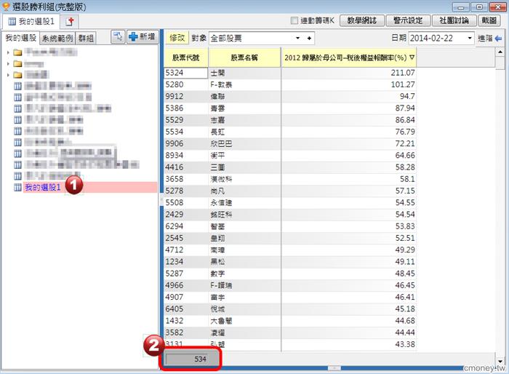Viewport: 509px width, 374px height.
Task: Click stock name 數字
Action: pos(217,274)
